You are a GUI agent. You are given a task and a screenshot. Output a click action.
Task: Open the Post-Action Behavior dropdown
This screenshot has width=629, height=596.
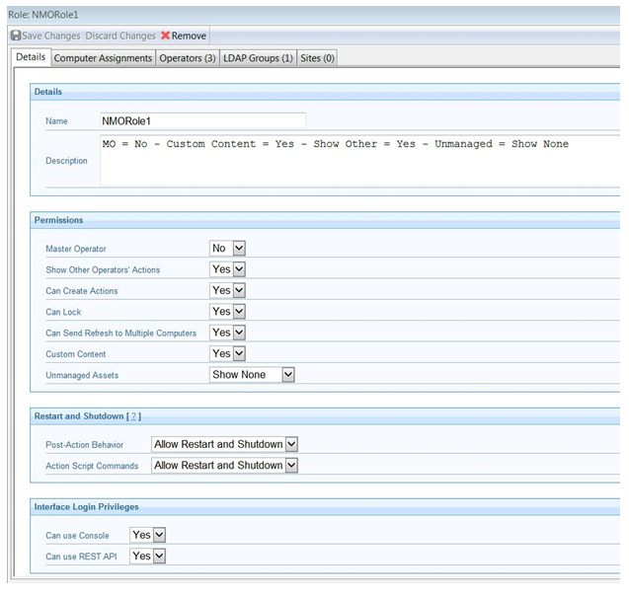click(x=224, y=445)
